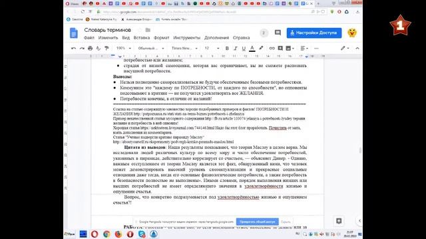This screenshot has width=426, height=239.
Task: Expand the side panel arrow
Action: coord(359,221)
